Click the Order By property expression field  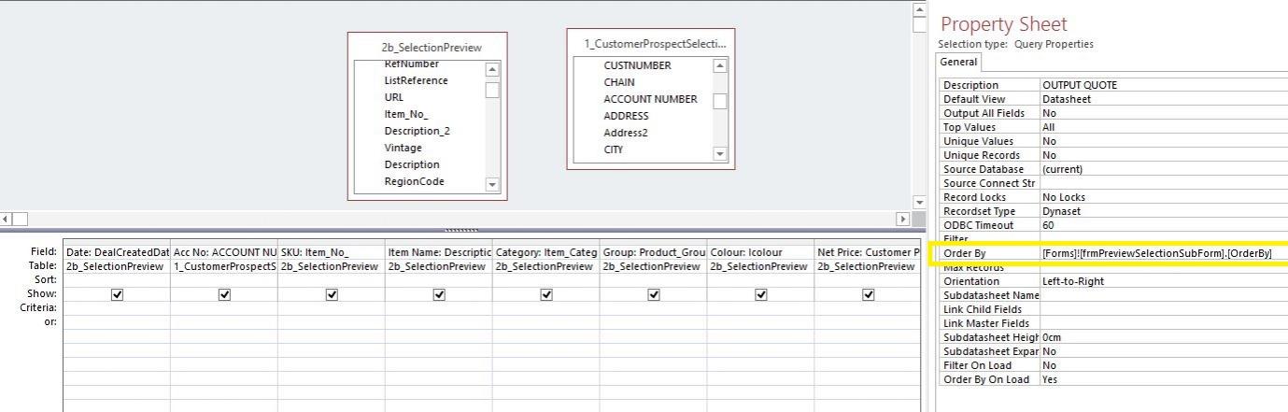coord(1164,253)
